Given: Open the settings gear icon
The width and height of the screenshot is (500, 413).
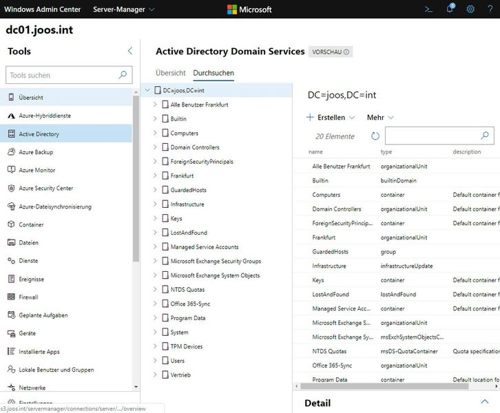Looking at the screenshot, I should [x=470, y=9].
